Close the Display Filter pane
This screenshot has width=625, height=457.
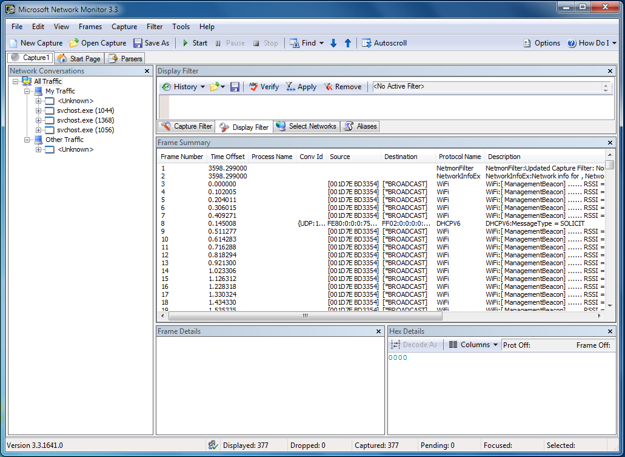point(610,71)
